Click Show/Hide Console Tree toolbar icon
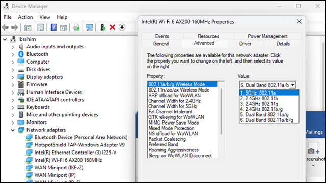This screenshot has width=326, height=183. [x=28, y=27]
